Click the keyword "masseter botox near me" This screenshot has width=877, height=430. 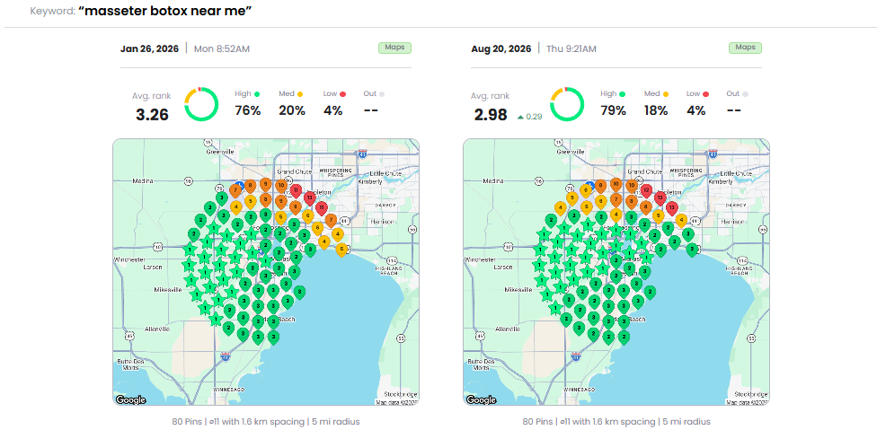tap(165, 11)
